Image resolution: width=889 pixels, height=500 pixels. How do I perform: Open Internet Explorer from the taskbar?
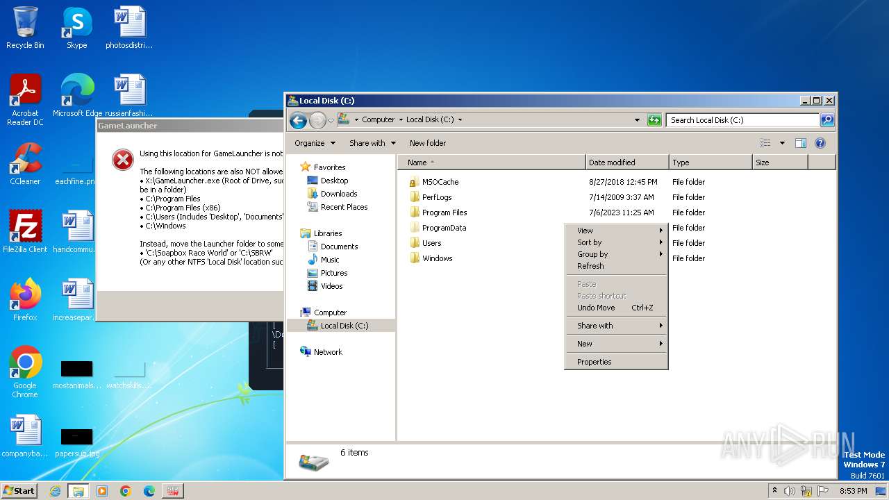coord(55,491)
